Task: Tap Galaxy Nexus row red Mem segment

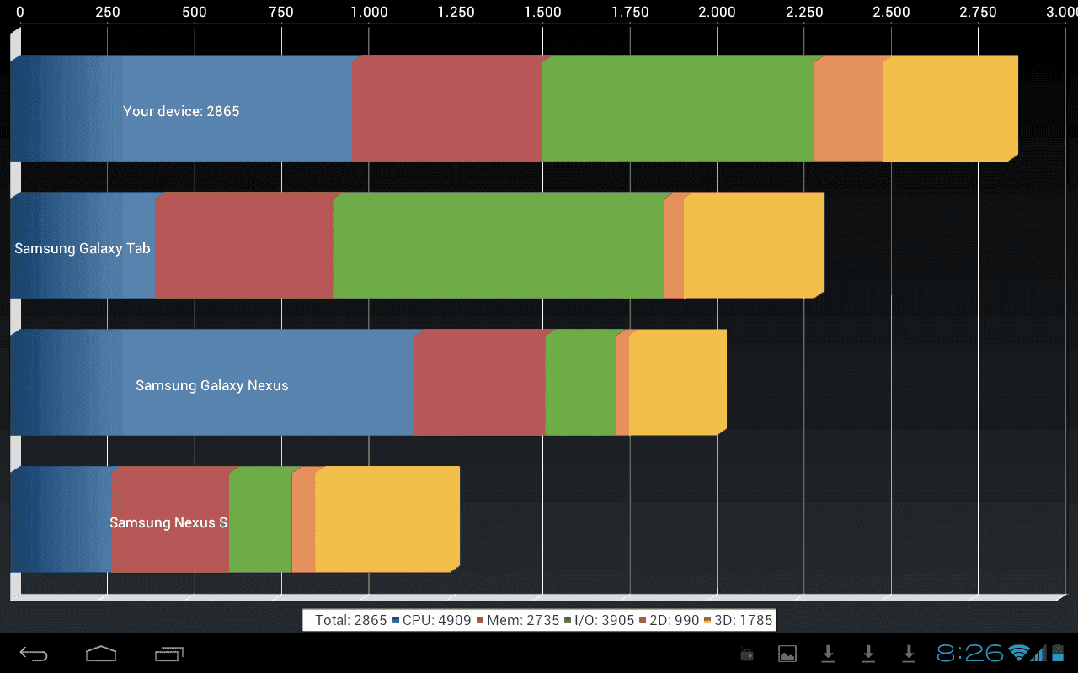Action: (480, 383)
